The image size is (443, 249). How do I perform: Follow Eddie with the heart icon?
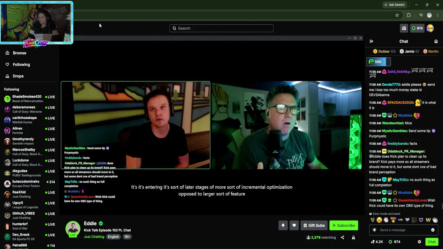pos(294,225)
